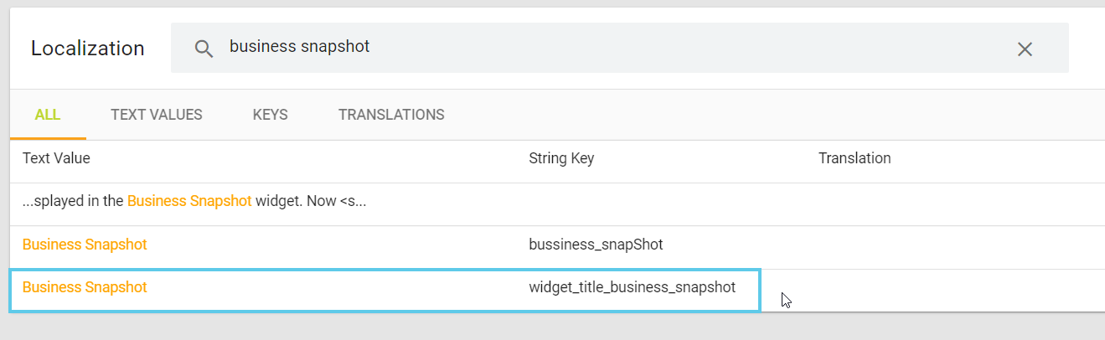
Task: Select Business Snapshot text in widget_title row
Action: coord(85,287)
